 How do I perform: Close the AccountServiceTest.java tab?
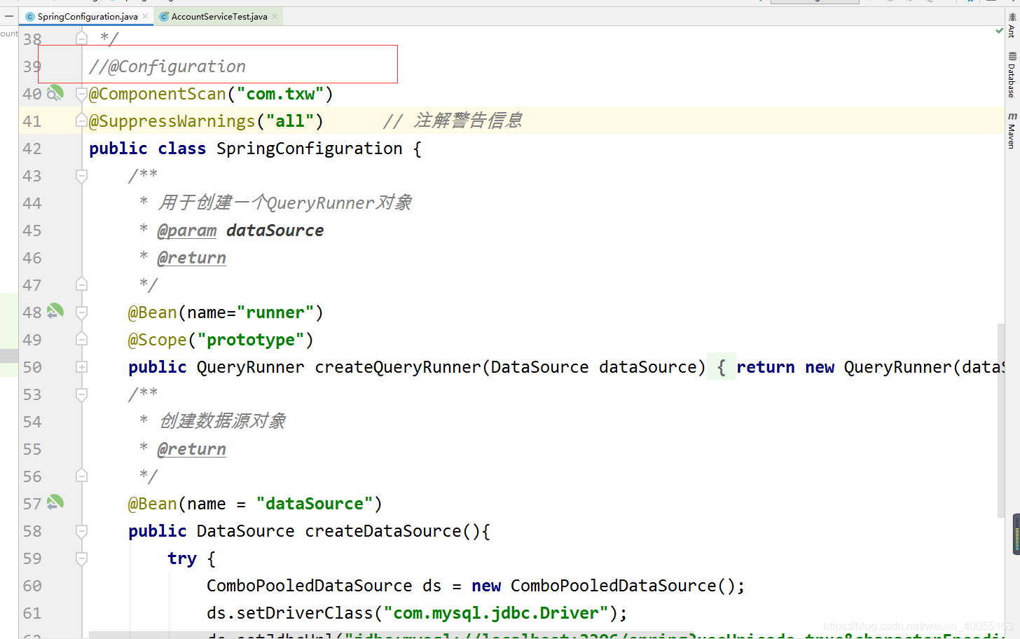pyautogui.click(x=275, y=16)
